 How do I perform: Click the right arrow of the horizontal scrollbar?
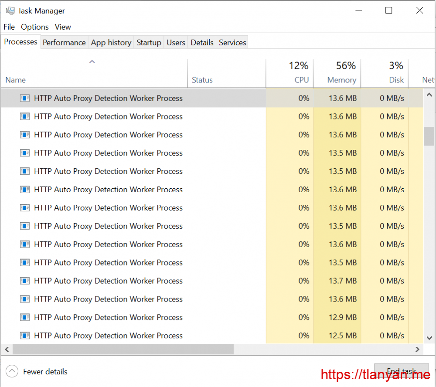point(417,349)
